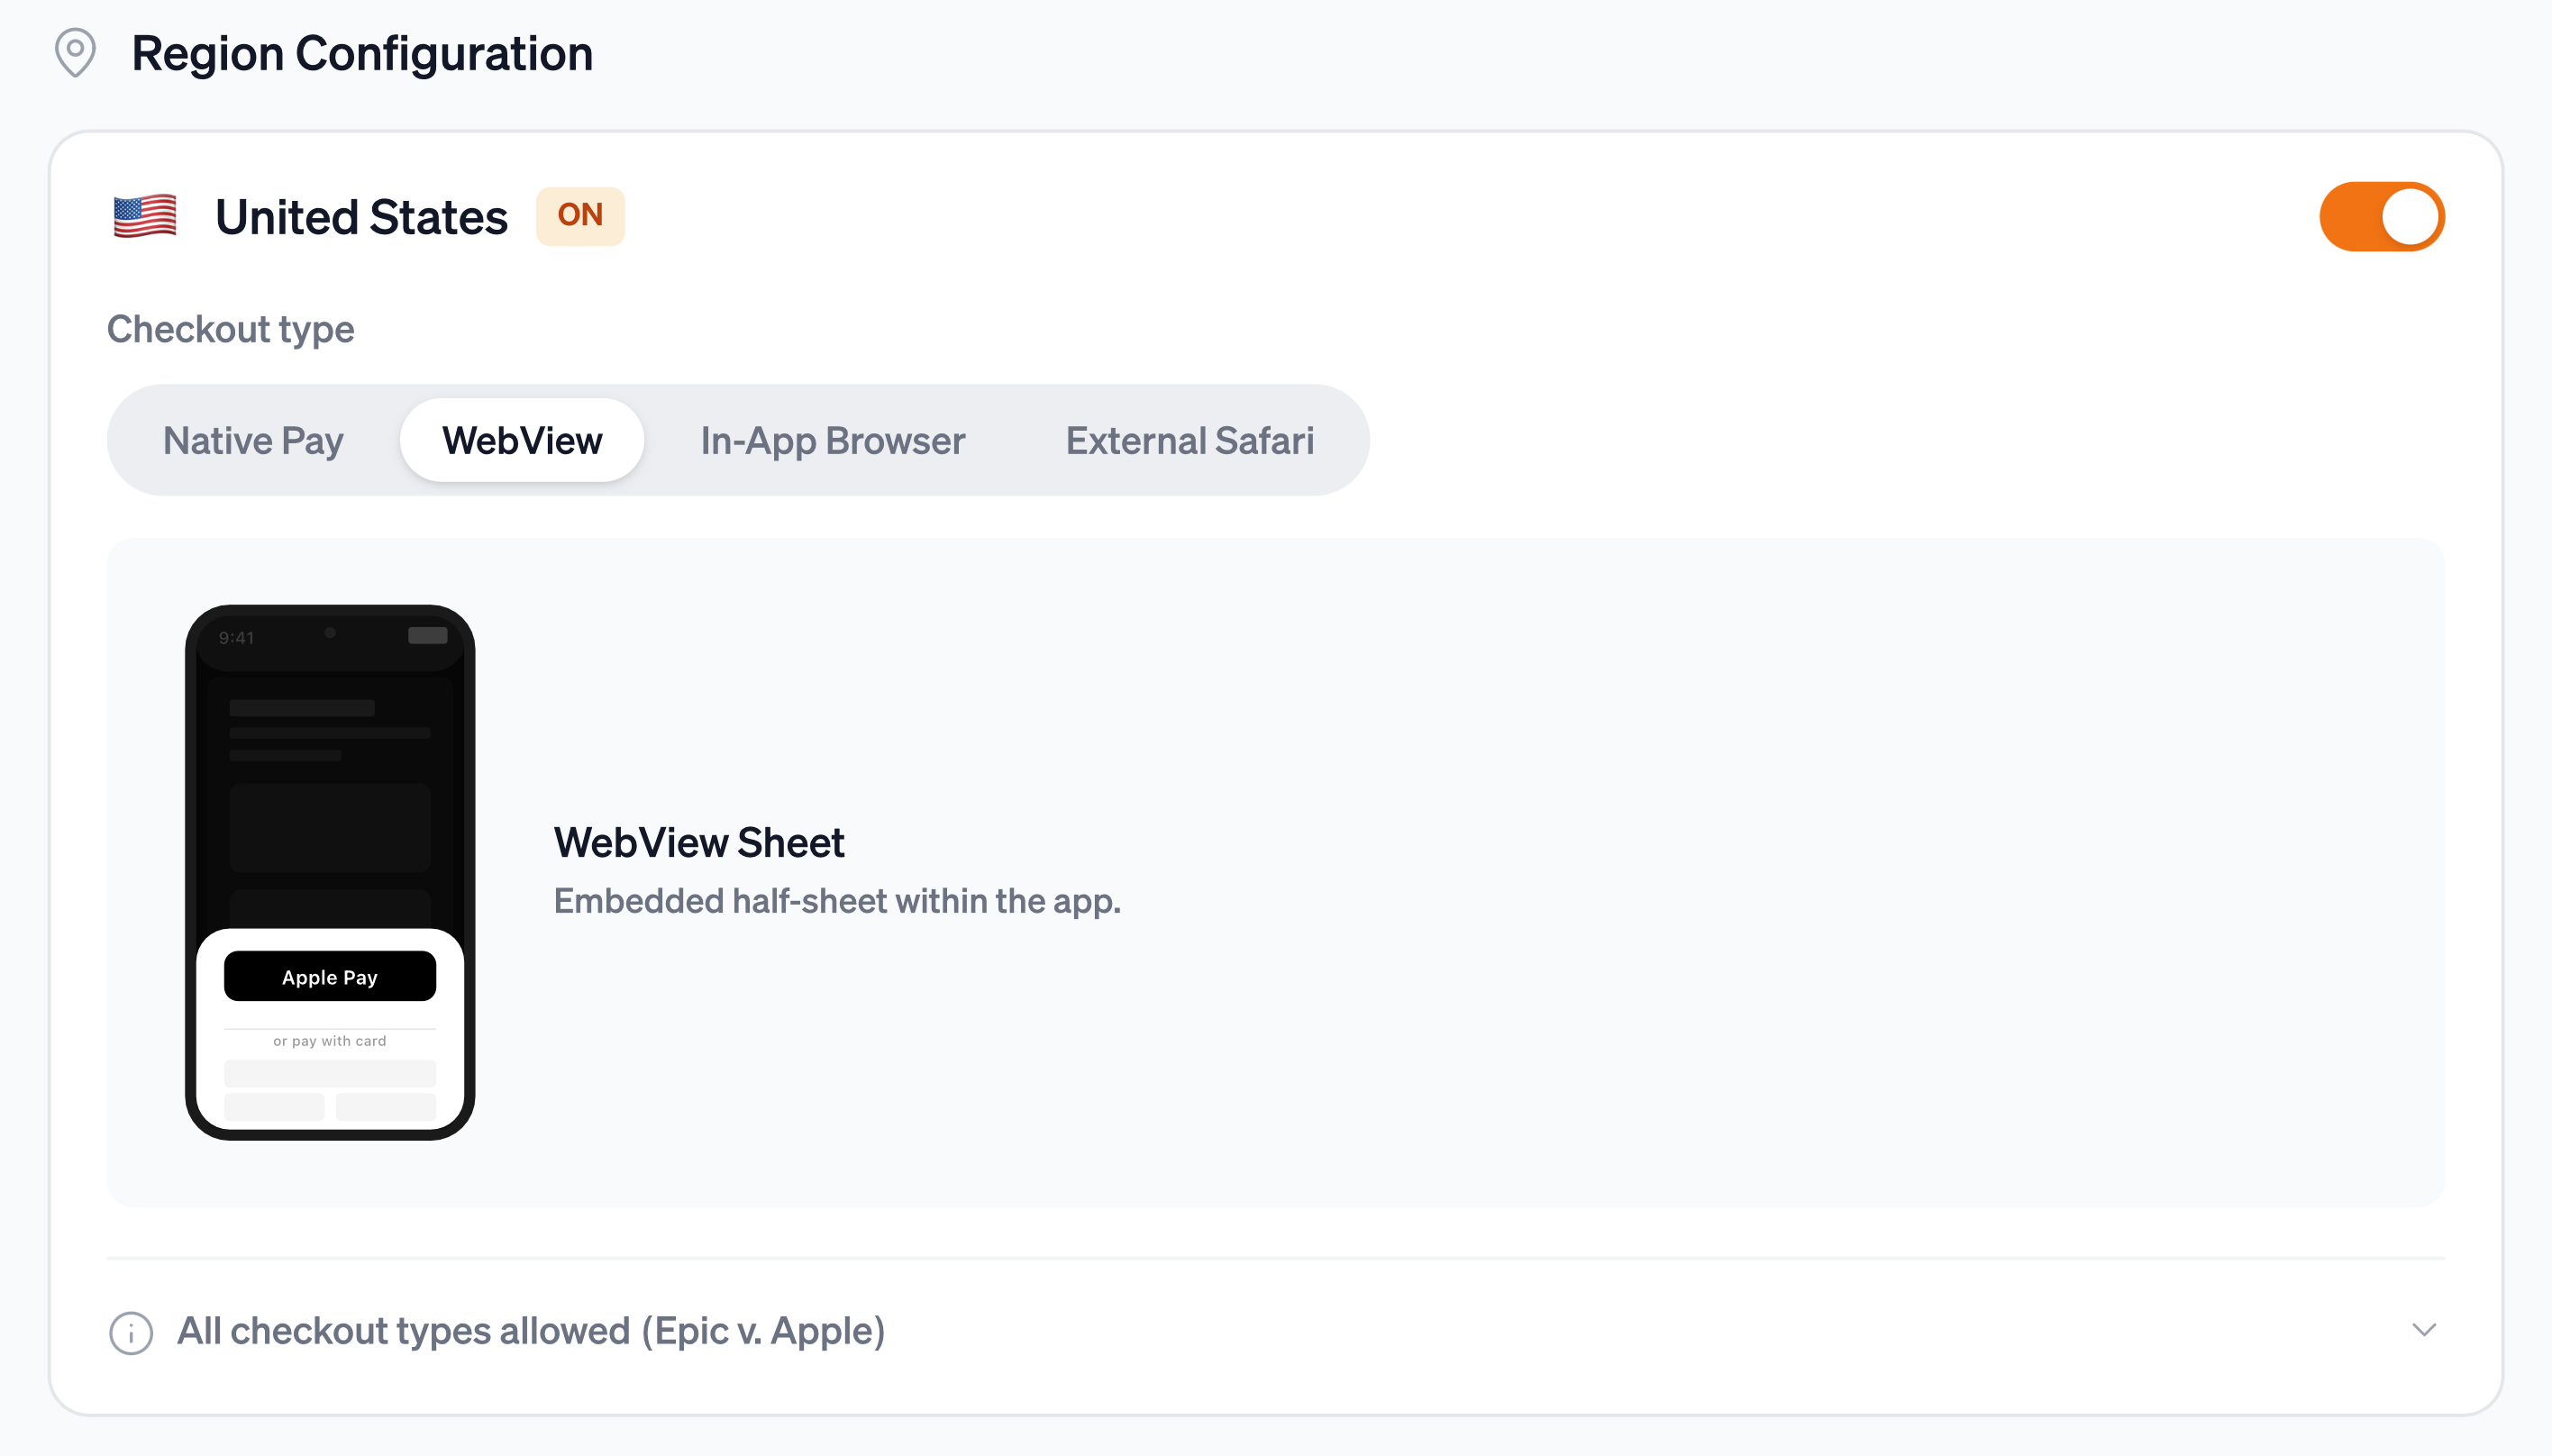Click the 9:41 status time in the phone preview
Image resolution: width=2552 pixels, height=1456 pixels.
pyautogui.click(x=236, y=636)
